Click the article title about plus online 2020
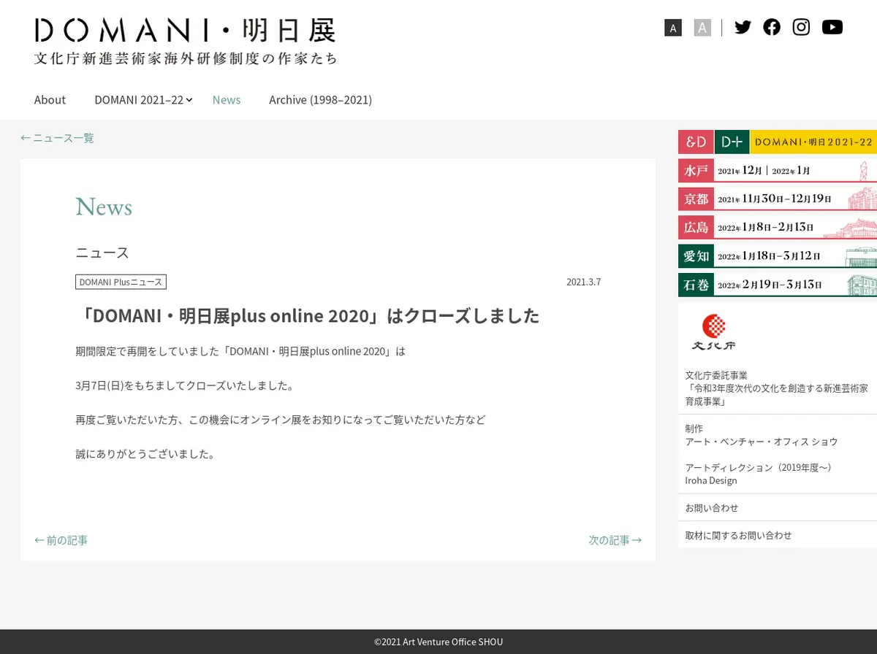This screenshot has height=654, width=877. pyautogui.click(x=307, y=315)
